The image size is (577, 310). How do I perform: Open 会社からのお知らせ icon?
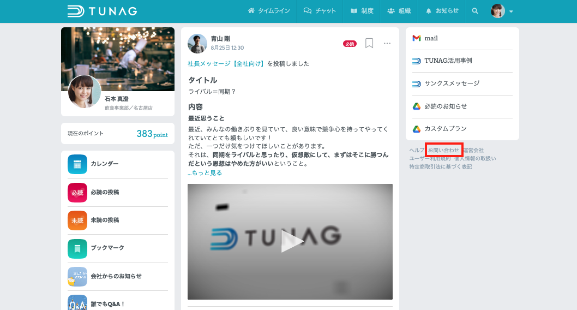coord(77,277)
